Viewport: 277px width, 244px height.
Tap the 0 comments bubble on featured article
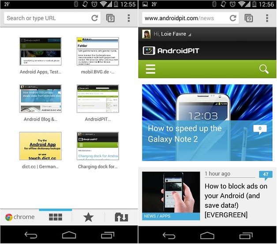(x=260, y=129)
